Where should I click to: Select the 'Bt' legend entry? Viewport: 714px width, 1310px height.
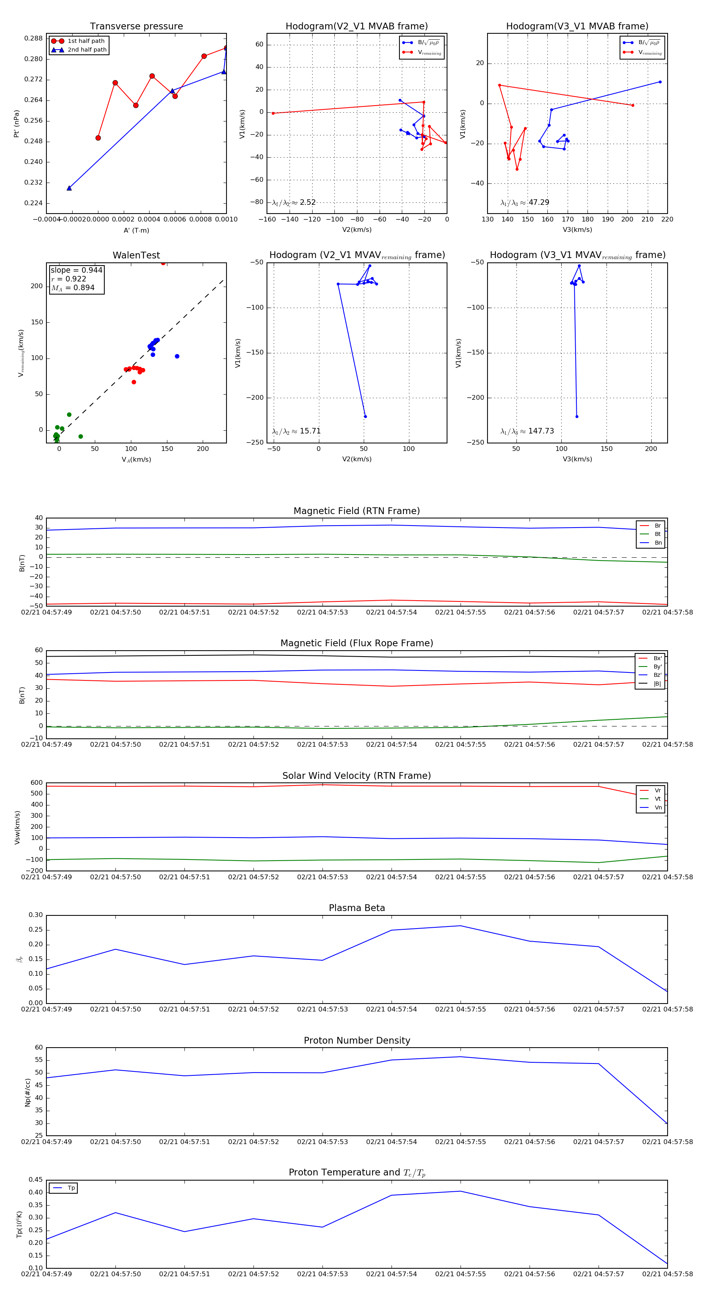651,534
